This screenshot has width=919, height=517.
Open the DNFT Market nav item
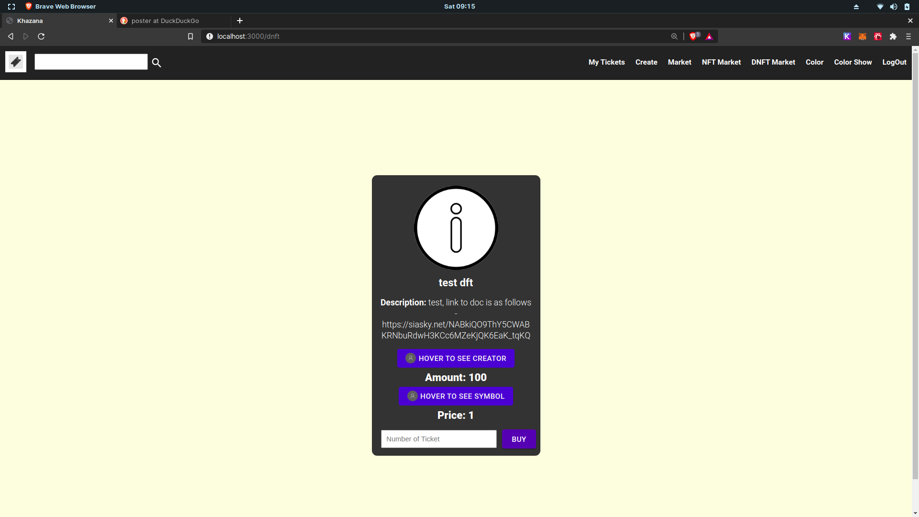click(x=773, y=62)
